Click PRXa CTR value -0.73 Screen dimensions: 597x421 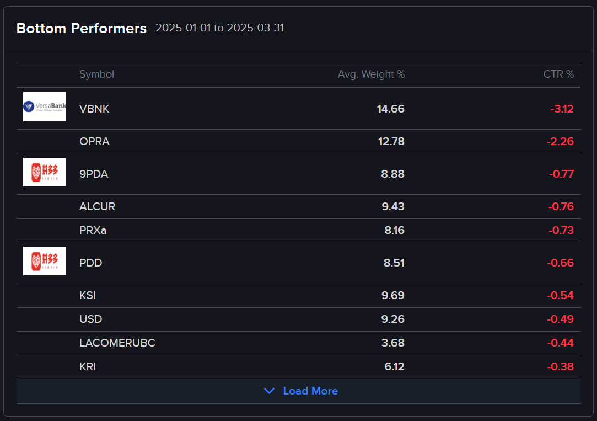point(561,230)
